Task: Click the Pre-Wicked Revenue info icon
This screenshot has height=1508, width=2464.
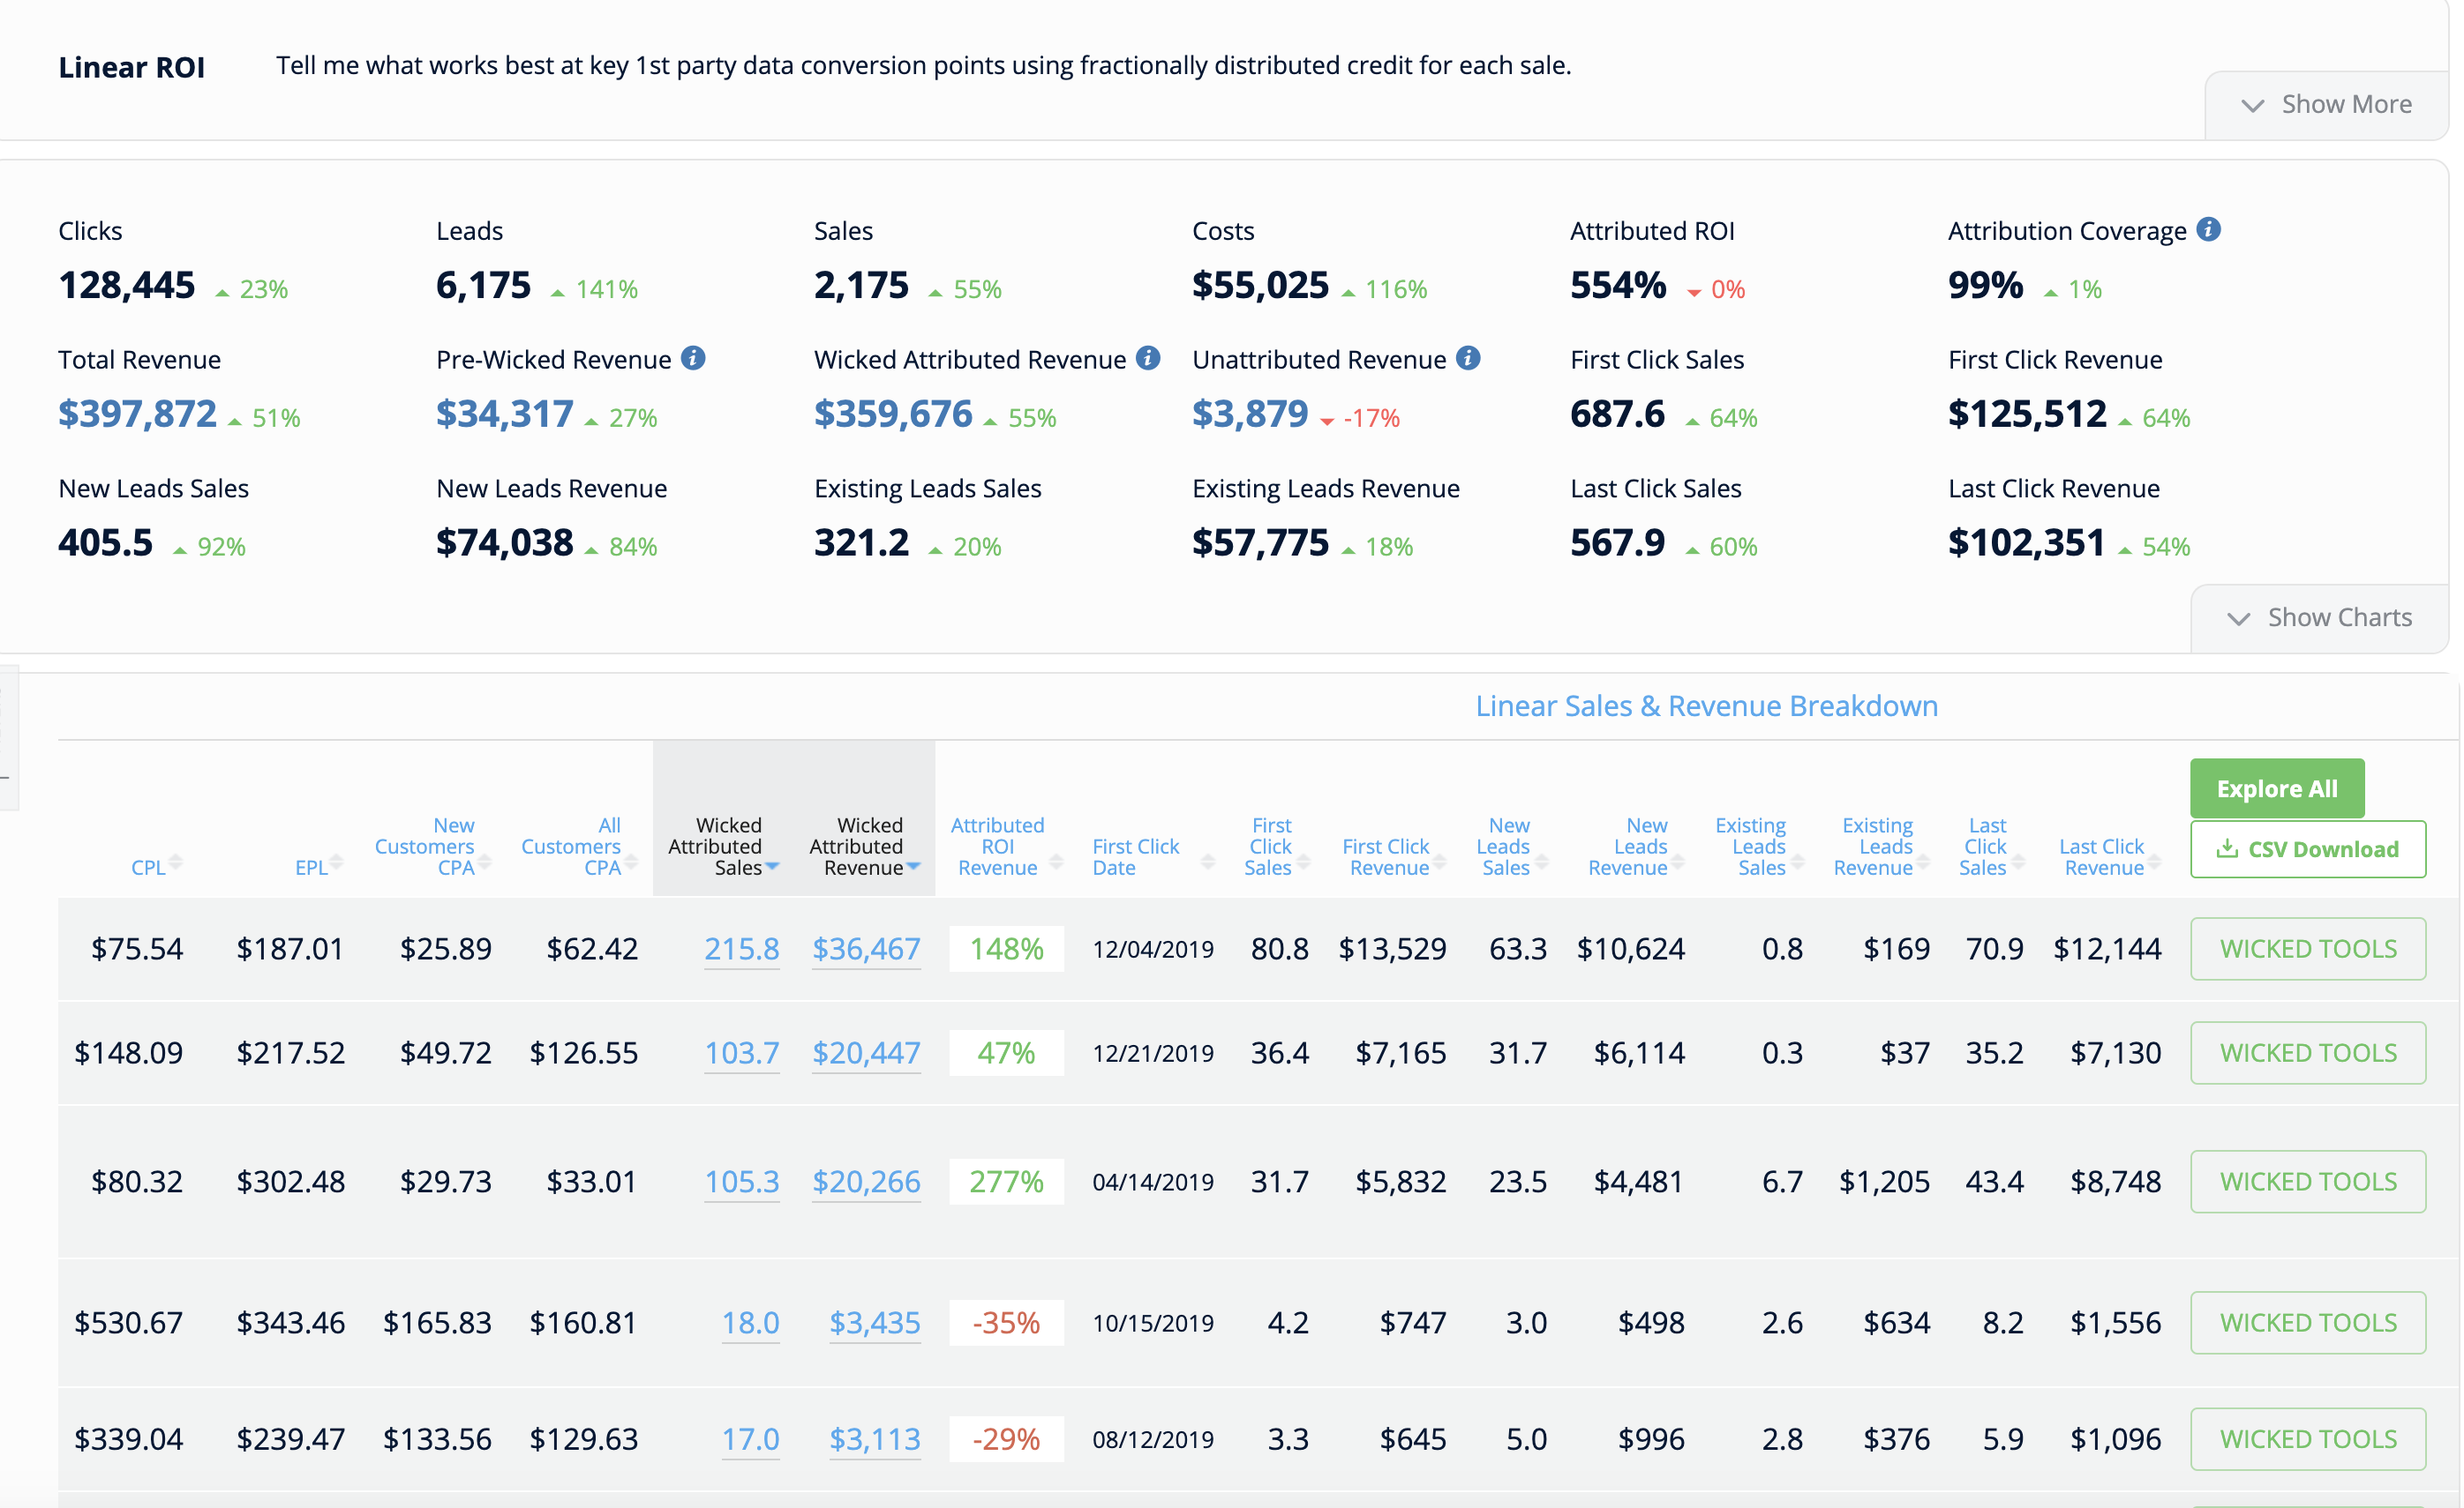Action: click(x=693, y=358)
